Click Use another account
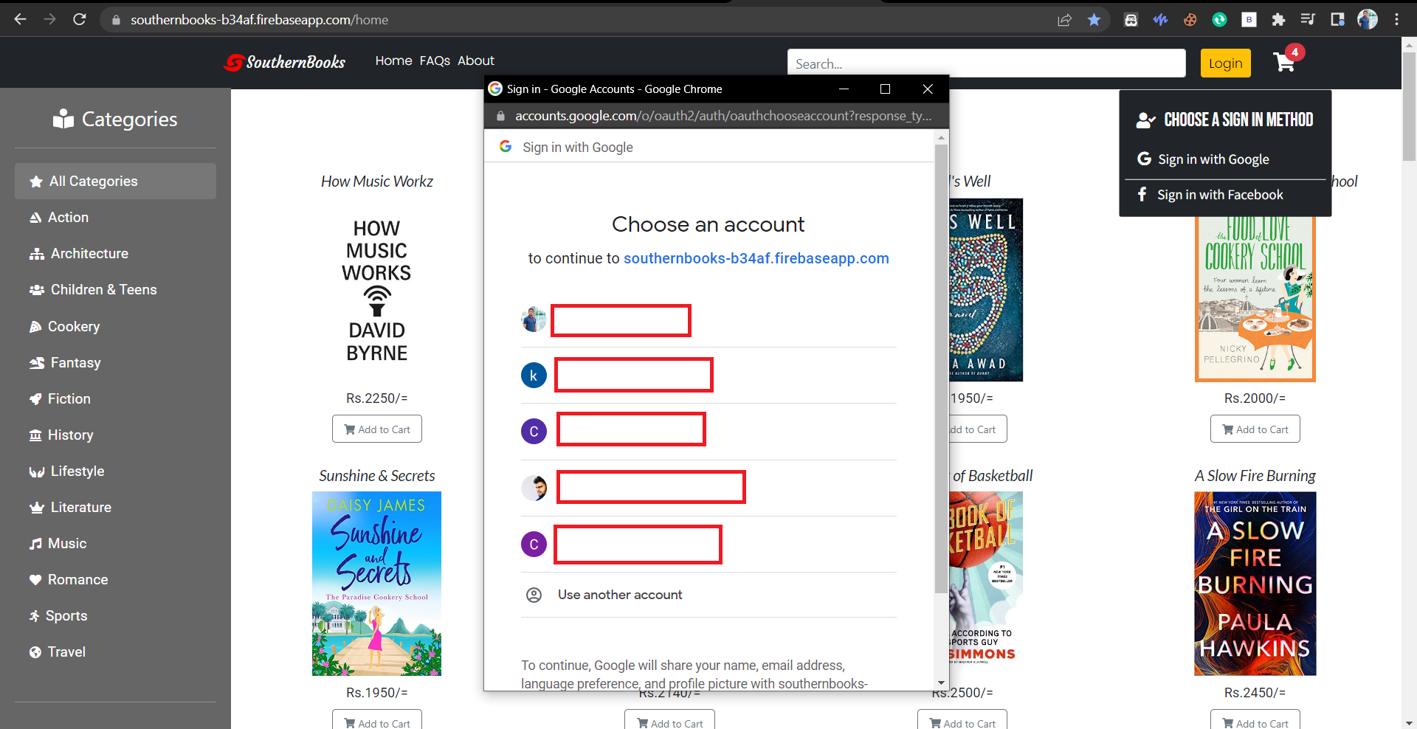Viewport: 1417px width, 729px height. point(620,595)
